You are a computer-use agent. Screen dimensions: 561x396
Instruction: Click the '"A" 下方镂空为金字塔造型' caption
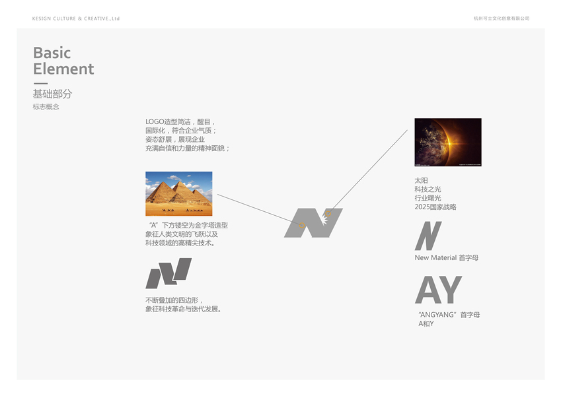(x=188, y=225)
